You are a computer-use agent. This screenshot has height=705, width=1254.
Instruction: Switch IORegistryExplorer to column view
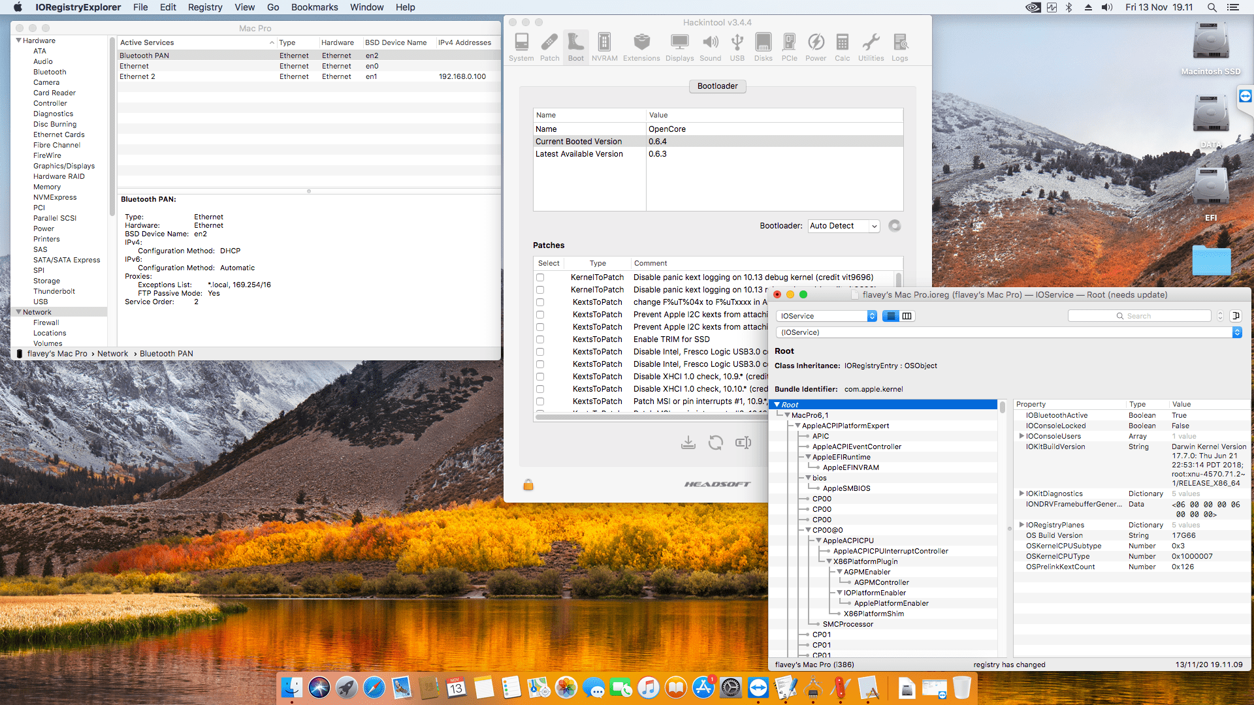[907, 316]
